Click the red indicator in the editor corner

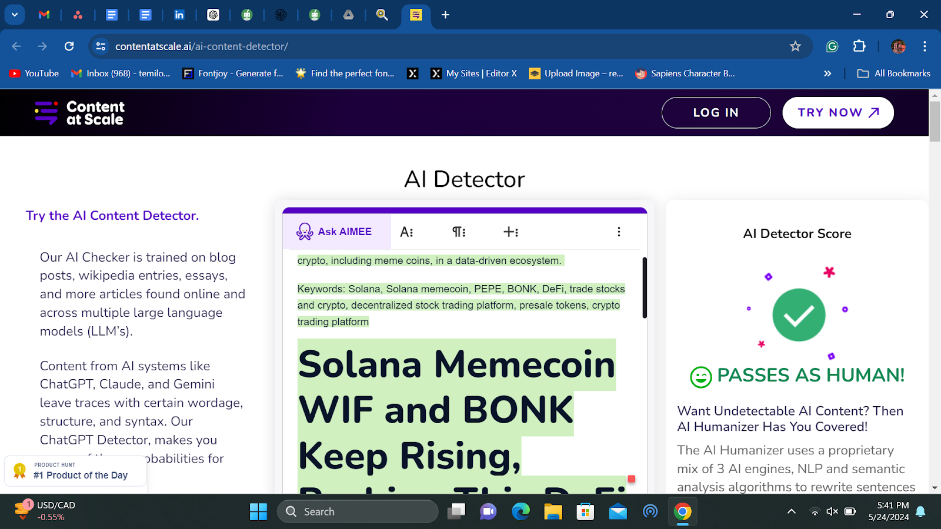point(631,479)
